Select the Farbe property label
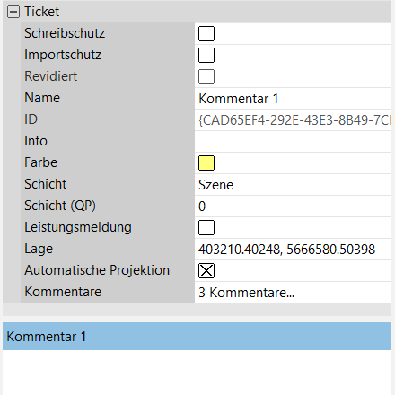Screen dimensions: 395x395 pyautogui.click(x=40, y=162)
